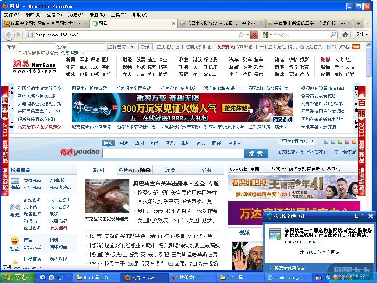This screenshot has height=283, width=377.
Task: Open the list all tabs arrow
Action: click(367, 23)
